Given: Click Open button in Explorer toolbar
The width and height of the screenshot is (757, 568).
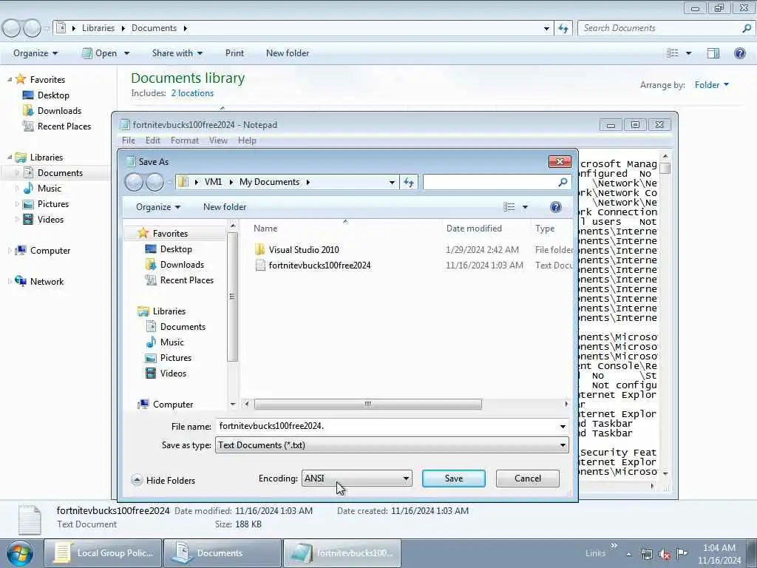Looking at the screenshot, I should click(x=100, y=53).
